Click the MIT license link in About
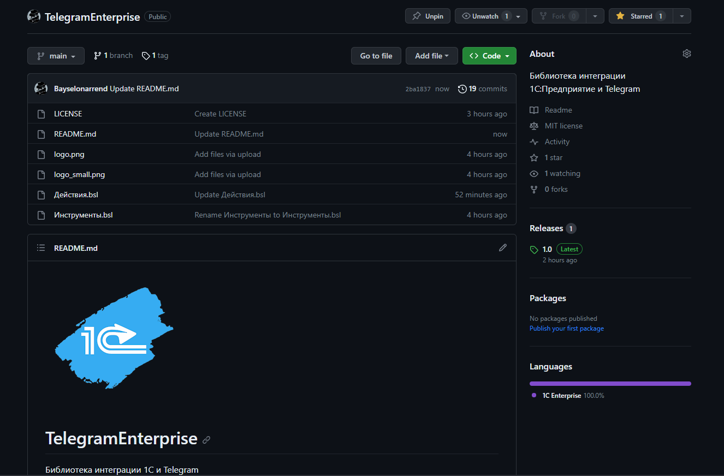The width and height of the screenshot is (724, 476). [556, 126]
